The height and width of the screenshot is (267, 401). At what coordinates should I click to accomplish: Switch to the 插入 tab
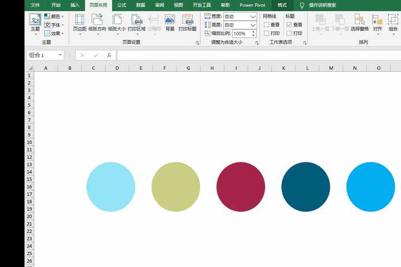click(75, 5)
